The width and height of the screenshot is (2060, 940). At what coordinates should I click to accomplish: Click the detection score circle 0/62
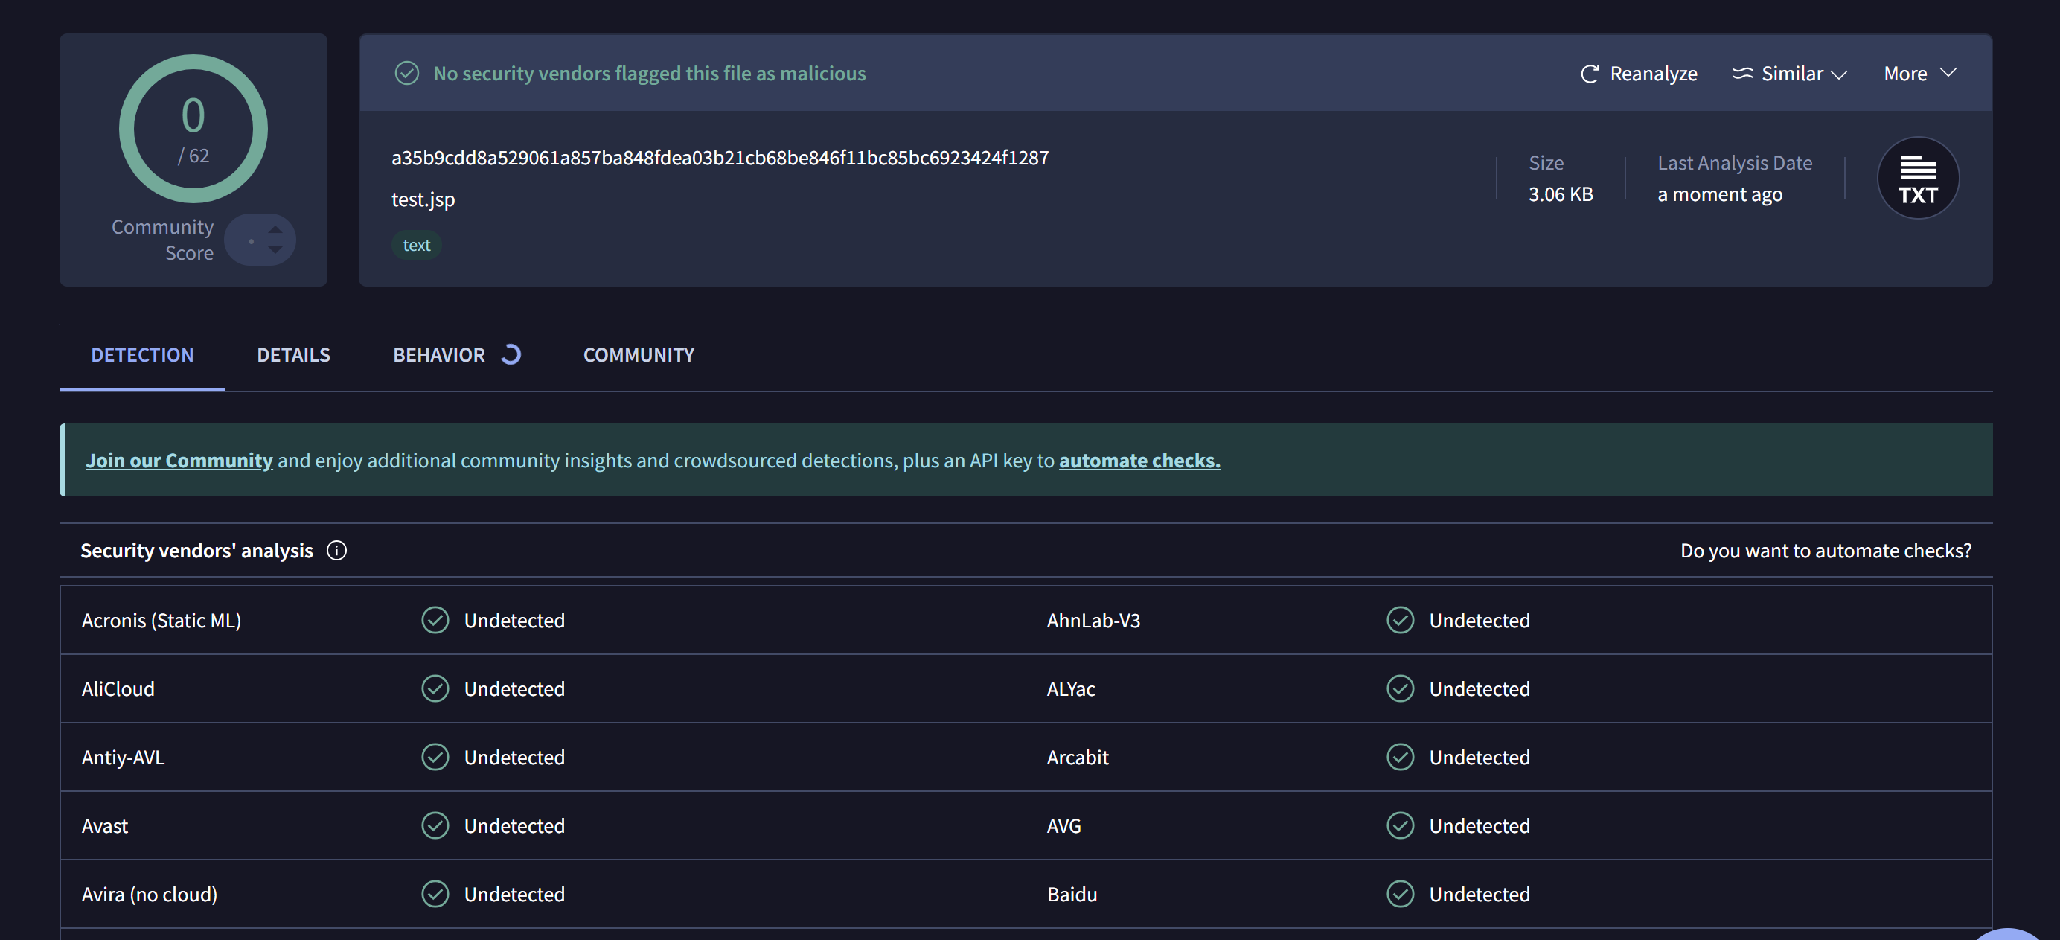point(193,129)
